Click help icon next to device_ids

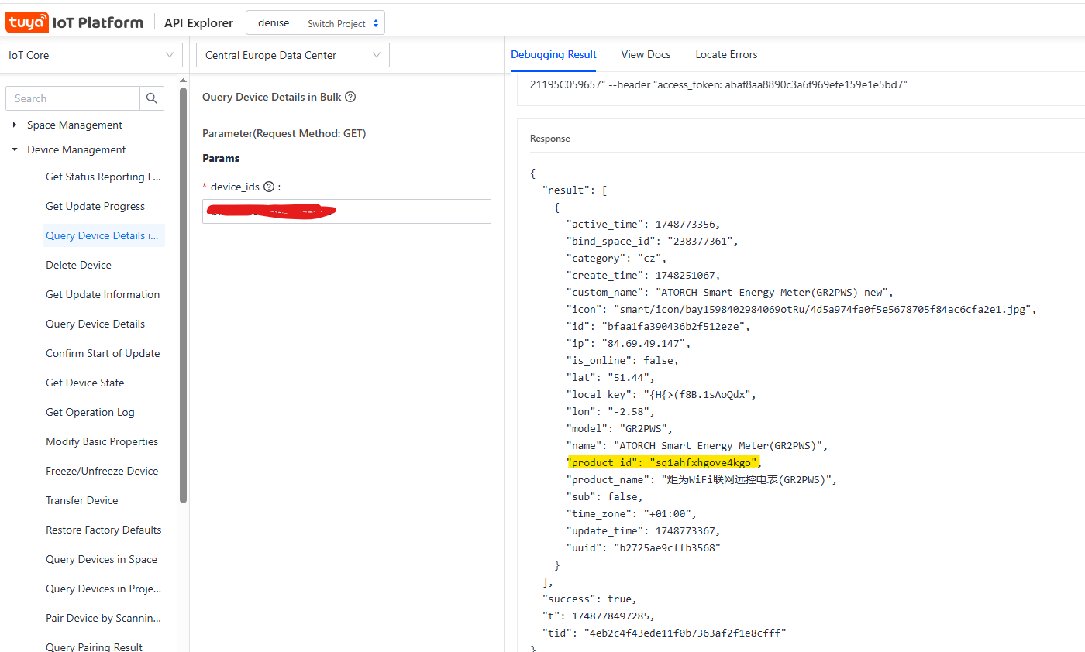(x=269, y=187)
